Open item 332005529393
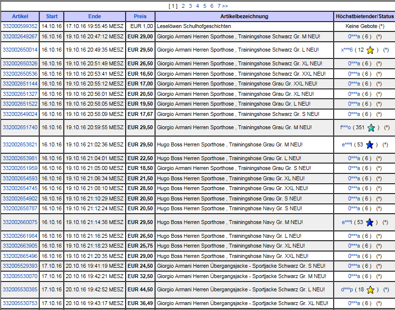Viewport: 395px width, 310px height. coord(20,266)
